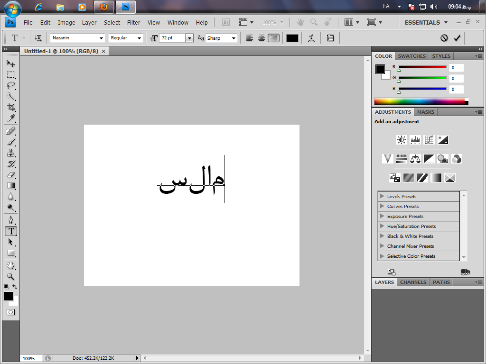486x364 pixels.
Task: Toggle text orientation button
Action: coord(38,38)
